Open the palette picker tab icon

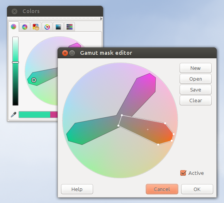click(x=36, y=27)
